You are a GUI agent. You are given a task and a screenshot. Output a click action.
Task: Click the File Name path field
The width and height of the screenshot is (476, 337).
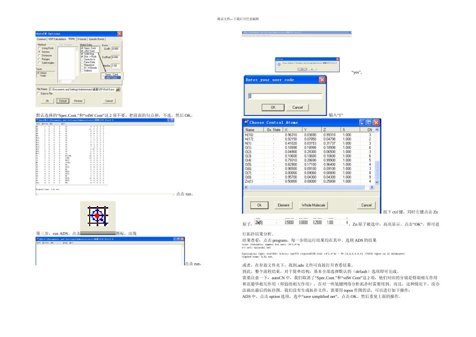coord(82,89)
